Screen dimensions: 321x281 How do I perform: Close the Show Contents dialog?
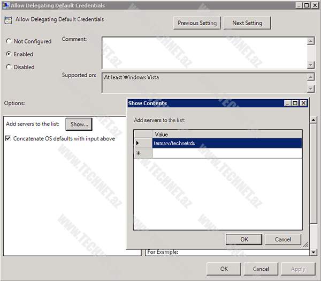coord(303,103)
